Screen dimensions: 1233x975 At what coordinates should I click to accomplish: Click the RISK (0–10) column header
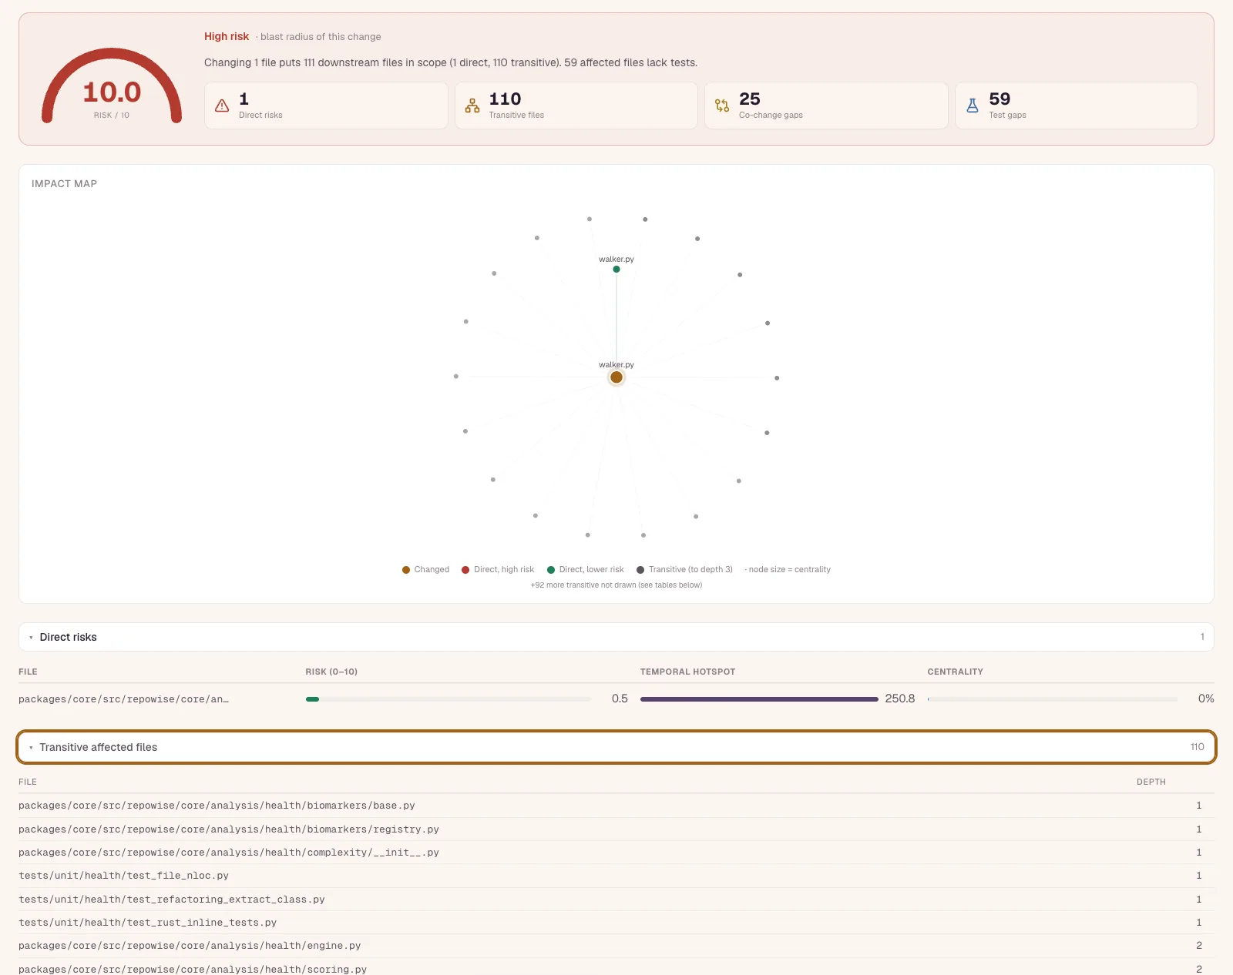coord(331,672)
